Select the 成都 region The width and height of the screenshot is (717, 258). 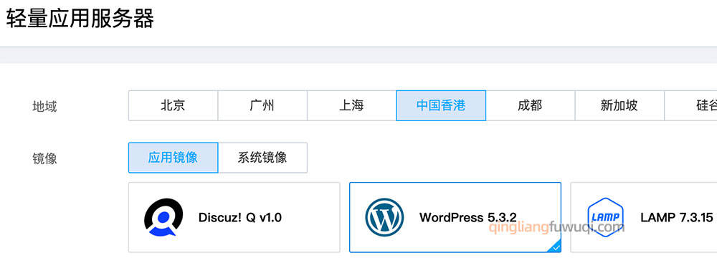(531, 105)
